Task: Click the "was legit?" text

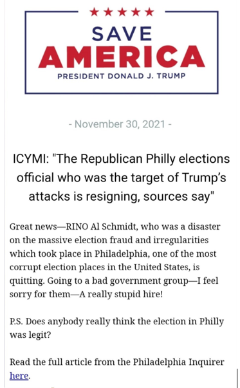Action: coord(30,335)
